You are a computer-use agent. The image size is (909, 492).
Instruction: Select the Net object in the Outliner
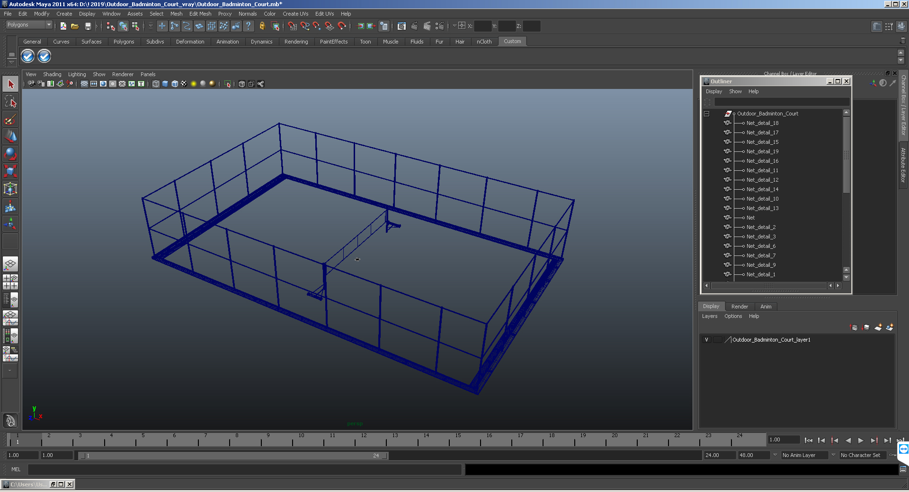(750, 218)
